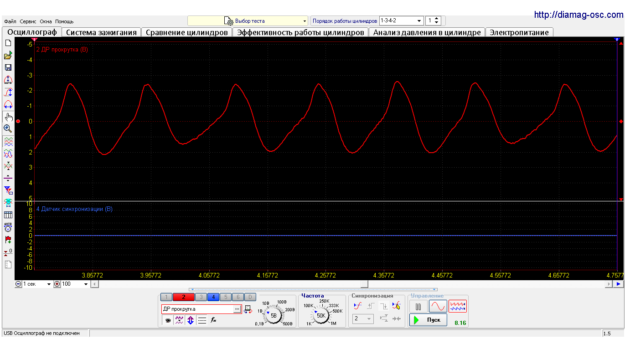Adjust the cylinder number stepper showing 1
The width and height of the screenshot is (630, 339).
pyautogui.click(x=433, y=21)
